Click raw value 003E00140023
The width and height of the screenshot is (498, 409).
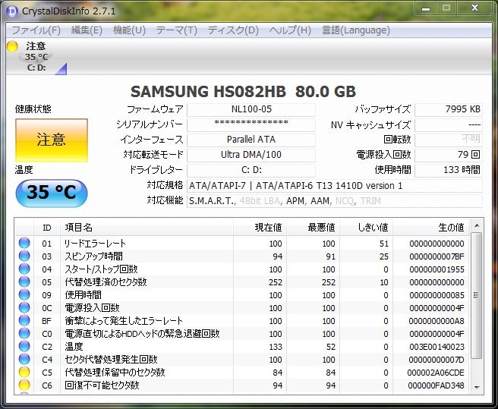[x=437, y=347]
